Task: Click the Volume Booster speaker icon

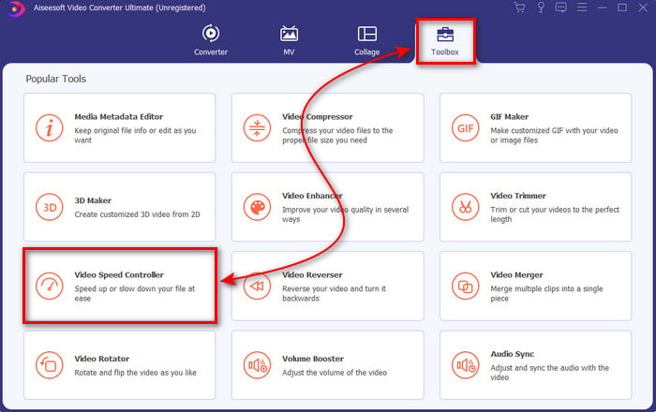Action: [257, 365]
